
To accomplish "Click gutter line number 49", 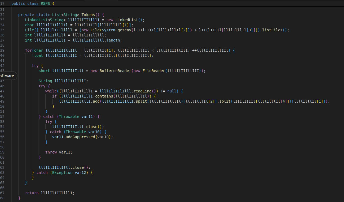I will 2,101.
